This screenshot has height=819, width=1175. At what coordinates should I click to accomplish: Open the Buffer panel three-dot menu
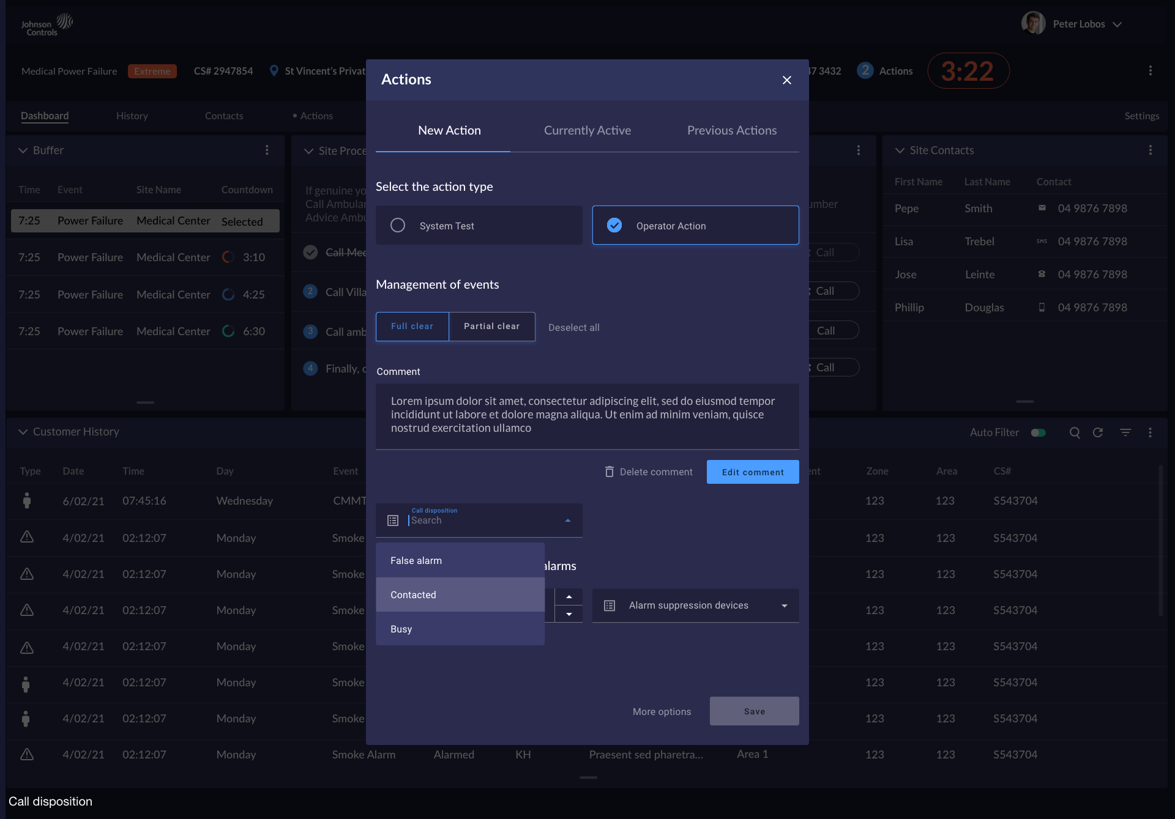coord(267,150)
